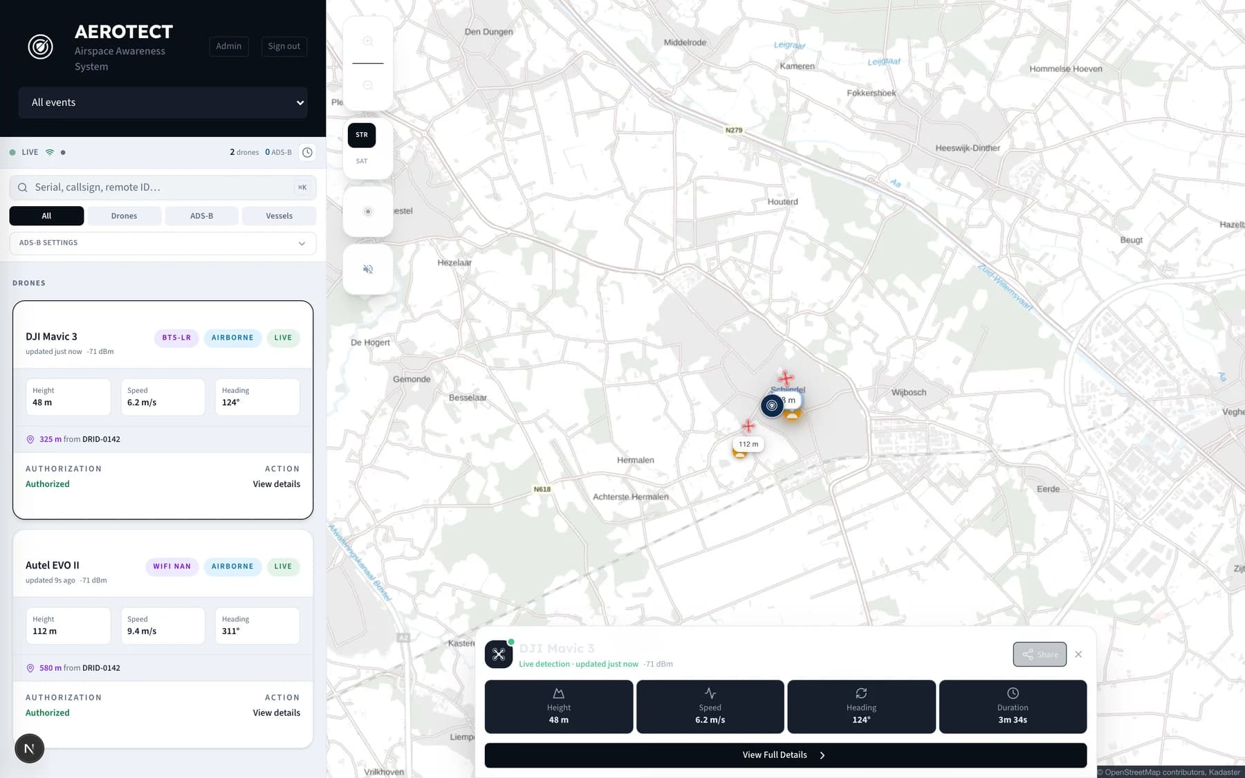1245x778 pixels.
Task: Focus the serial, callsign search field
Action: point(163,187)
